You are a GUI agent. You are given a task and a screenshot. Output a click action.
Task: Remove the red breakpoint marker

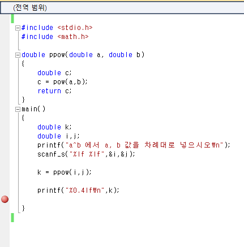[x=5, y=199]
